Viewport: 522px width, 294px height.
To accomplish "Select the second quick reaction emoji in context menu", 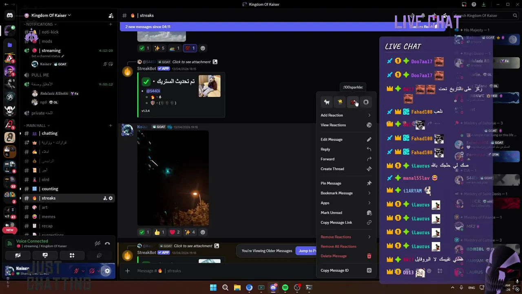I will coord(340,102).
